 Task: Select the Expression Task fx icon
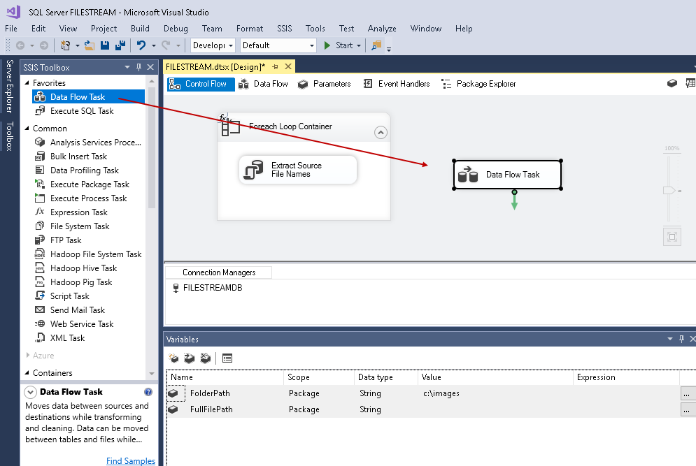point(40,212)
